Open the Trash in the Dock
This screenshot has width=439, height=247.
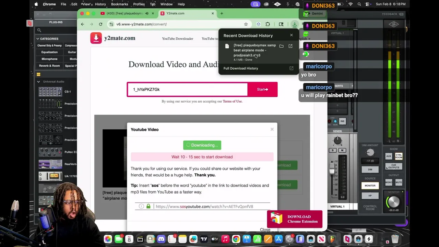[395, 239]
